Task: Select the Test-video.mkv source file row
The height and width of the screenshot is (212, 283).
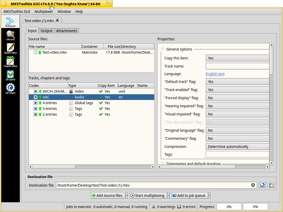Action: pyautogui.click(x=92, y=52)
